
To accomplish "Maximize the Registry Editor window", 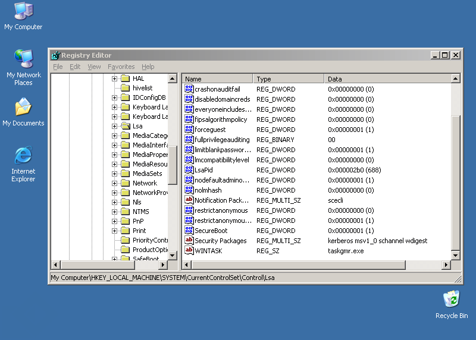I will click(x=444, y=55).
